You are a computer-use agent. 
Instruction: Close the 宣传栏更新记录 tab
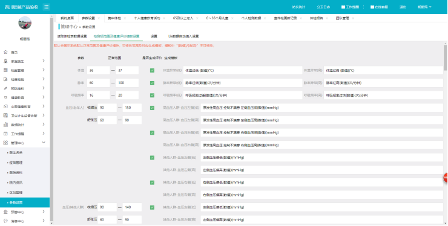click(301, 18)
